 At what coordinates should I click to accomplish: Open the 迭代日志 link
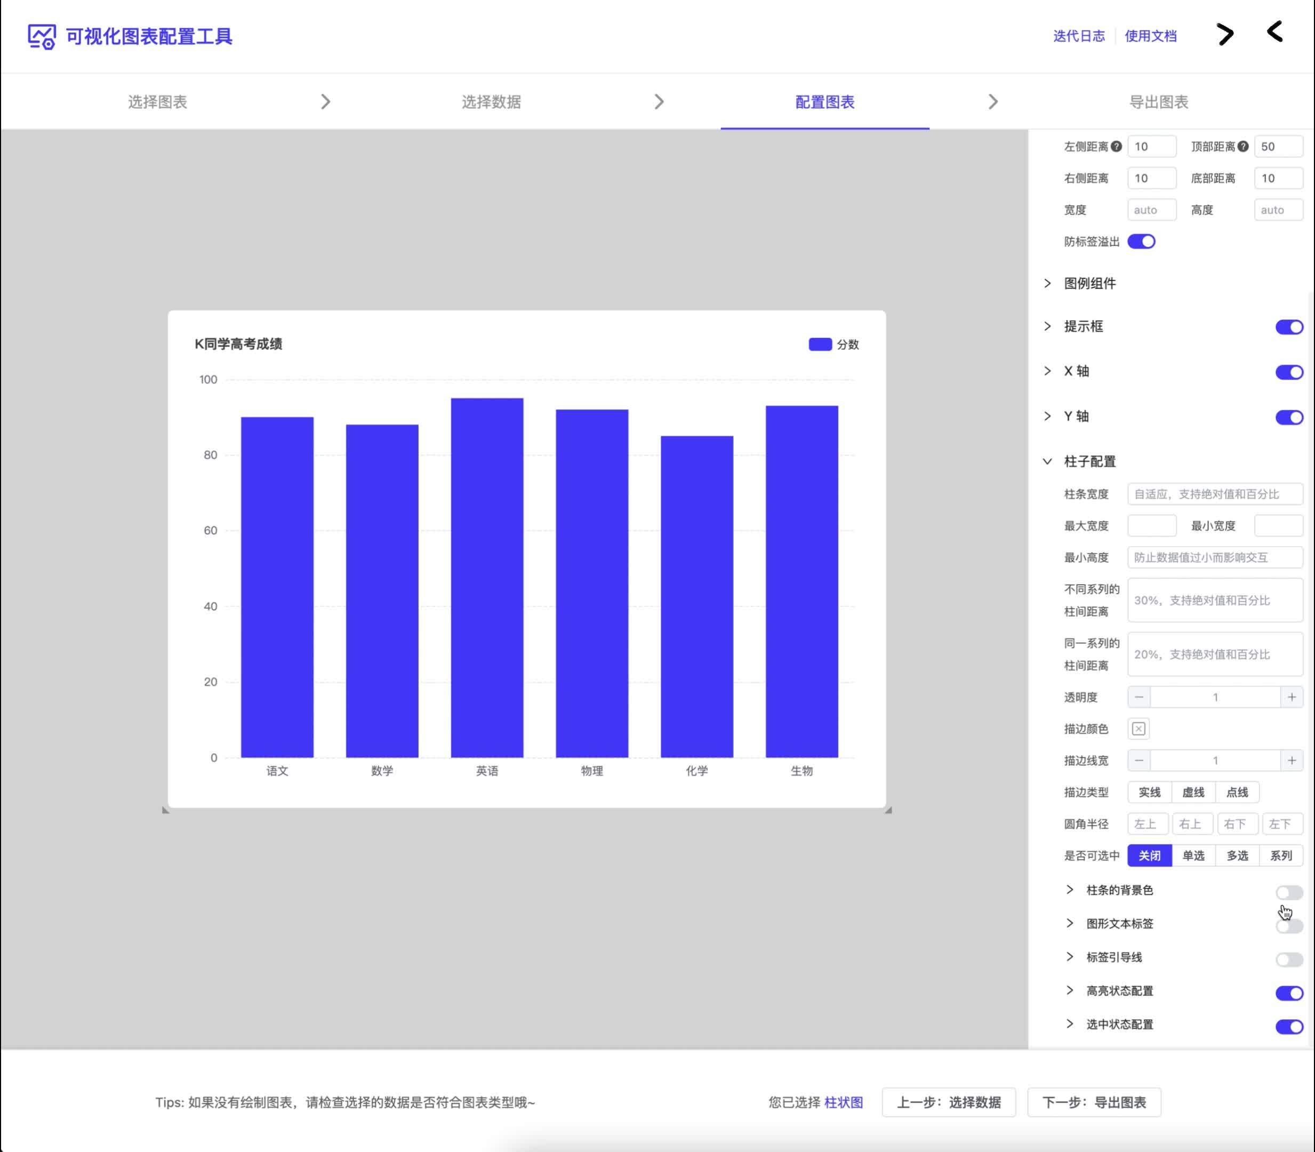click(1079, 36)
